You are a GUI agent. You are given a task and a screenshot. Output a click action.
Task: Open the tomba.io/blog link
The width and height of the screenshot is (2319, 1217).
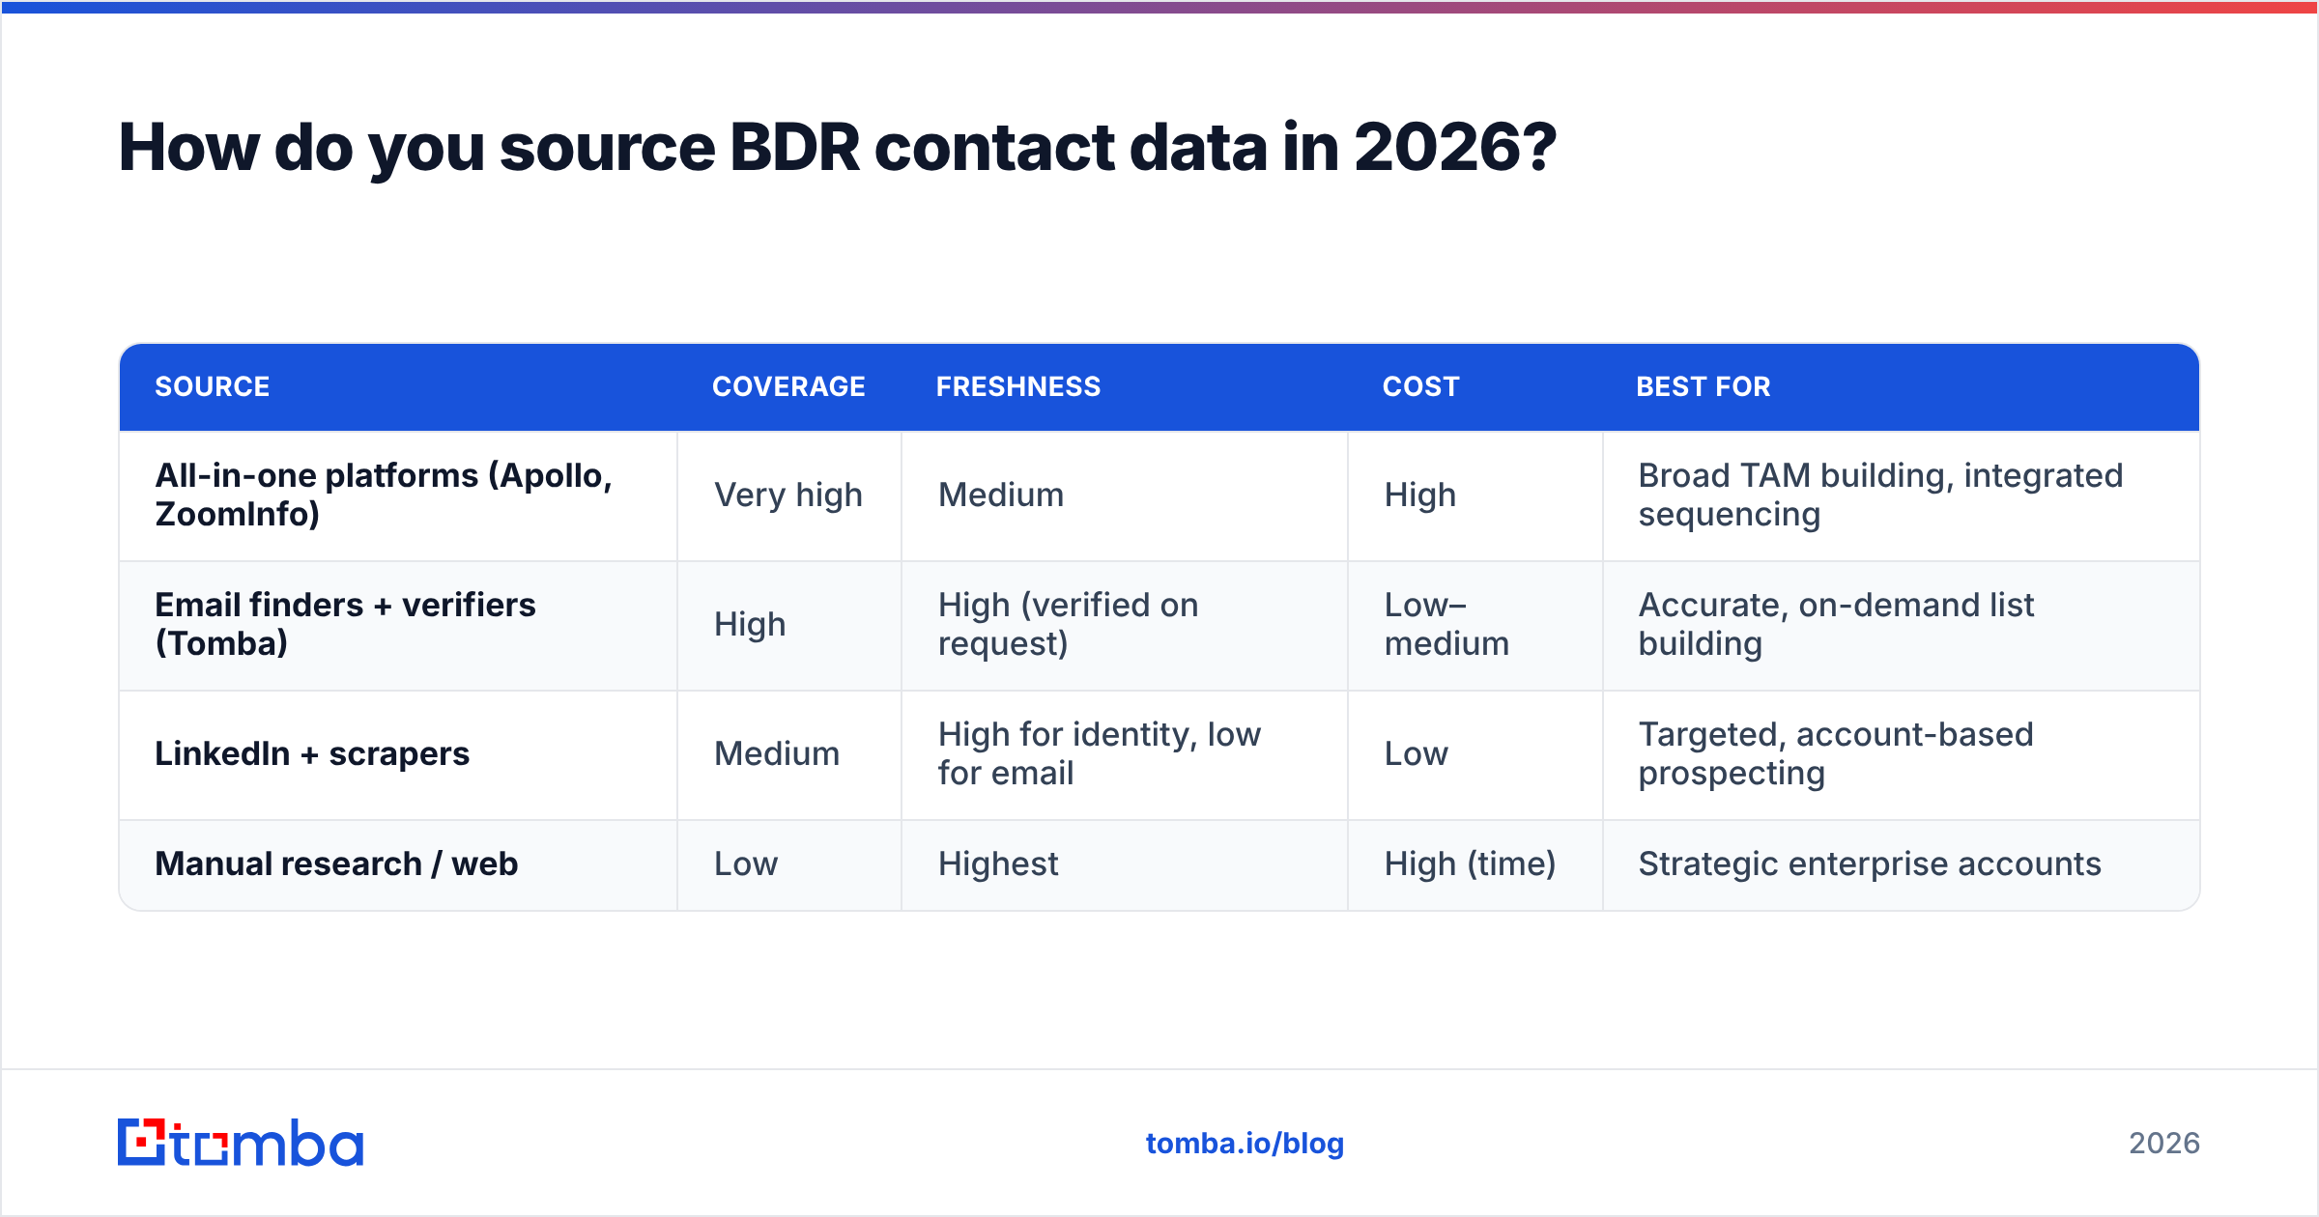point(1245,1144)
